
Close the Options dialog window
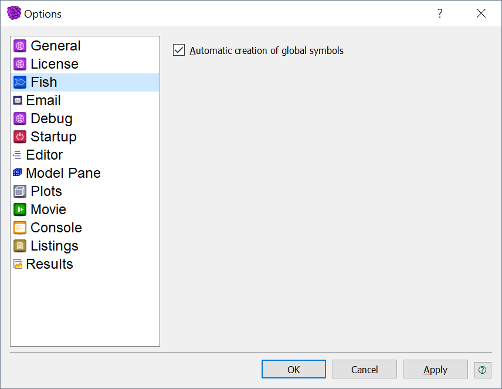click(x=481, y=13)
